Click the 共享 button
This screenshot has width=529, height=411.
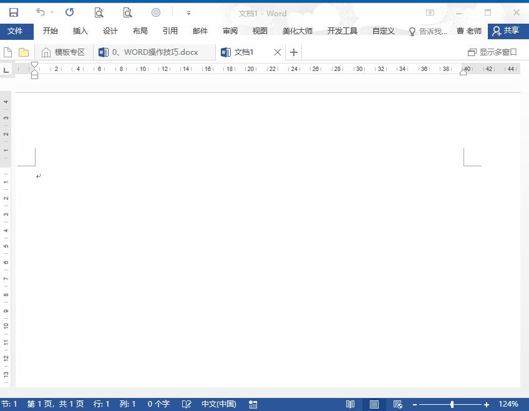click(507, 30)
